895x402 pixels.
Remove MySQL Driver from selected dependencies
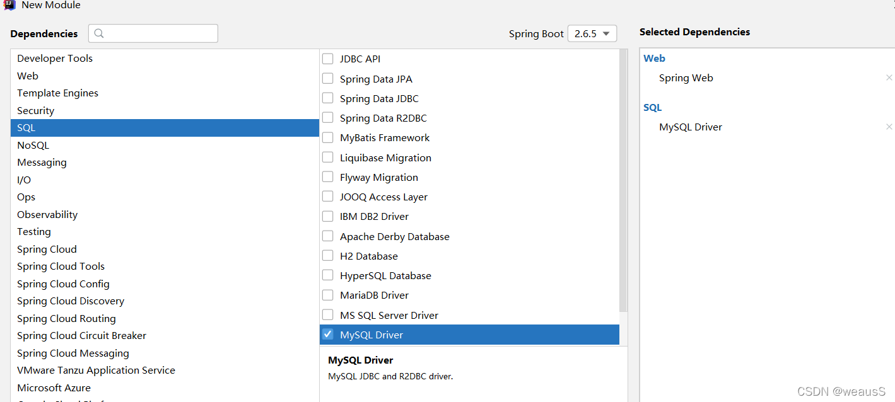pyautogui.click(x=889, y=127)
